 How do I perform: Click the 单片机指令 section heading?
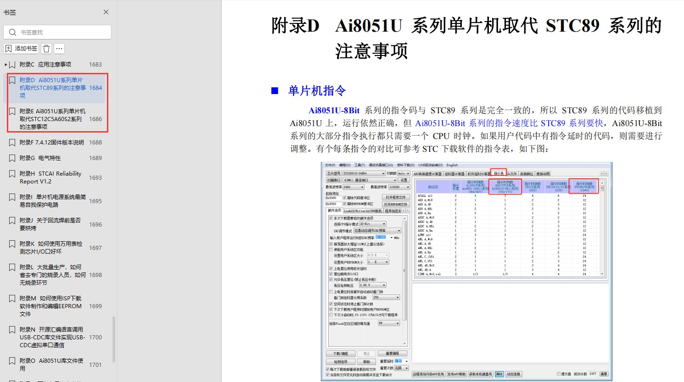tap(317, 90)
